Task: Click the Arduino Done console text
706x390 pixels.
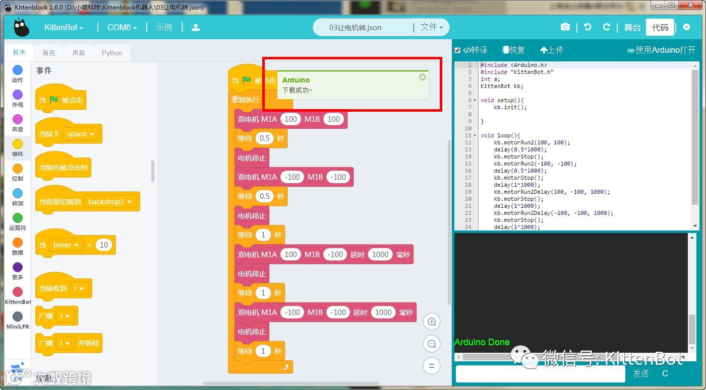Action: click(482, 342)
